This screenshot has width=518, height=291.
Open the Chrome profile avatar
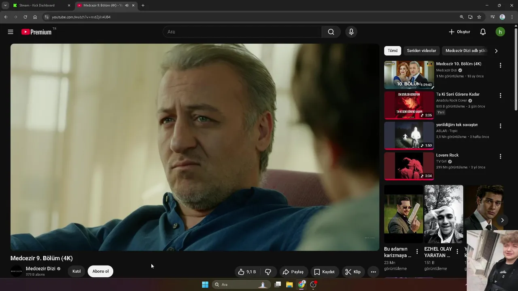(x=502, y=17)
